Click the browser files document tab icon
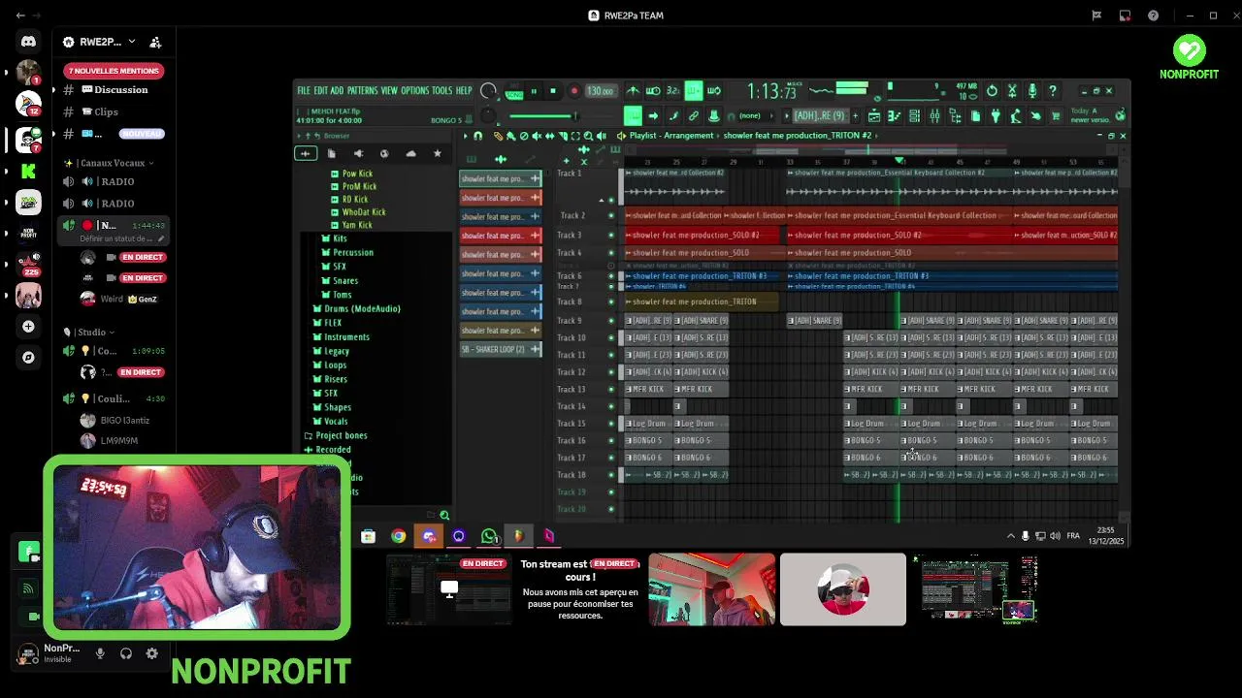 [x=331, y=154]
